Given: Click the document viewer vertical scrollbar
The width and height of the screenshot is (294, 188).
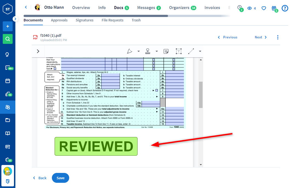Looking at the screenshot, I should pos(201,95).
